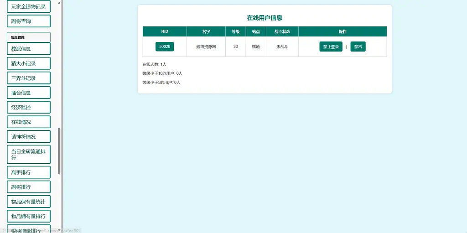Click the 烟雨资源网 name cell

pyautogui.click(x=206, y=47)
